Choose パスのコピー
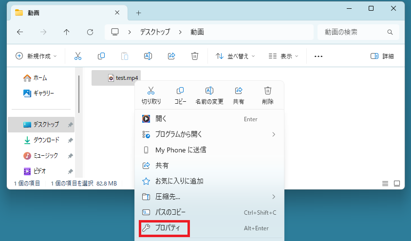Viewport: 411px width, 241px height. (209, 212)
